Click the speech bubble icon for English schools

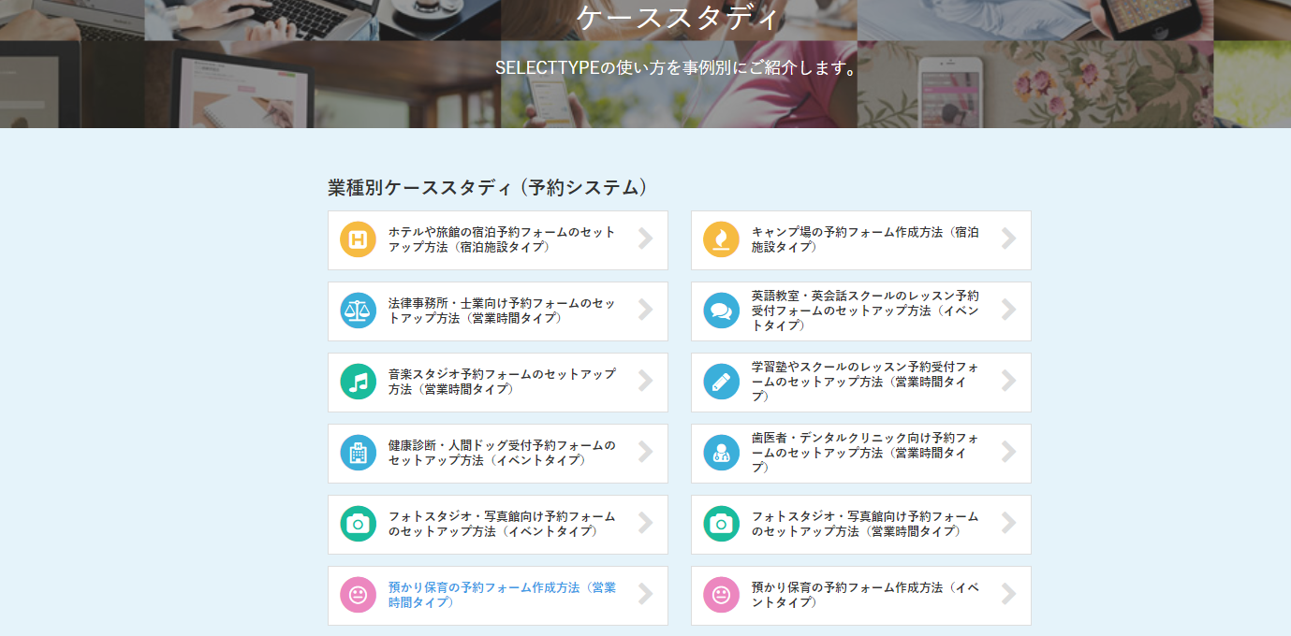click(x=720, y=311)
